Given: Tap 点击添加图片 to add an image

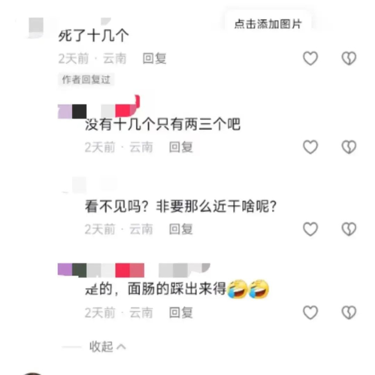Looking at the screenshot, I should [268, 24].
